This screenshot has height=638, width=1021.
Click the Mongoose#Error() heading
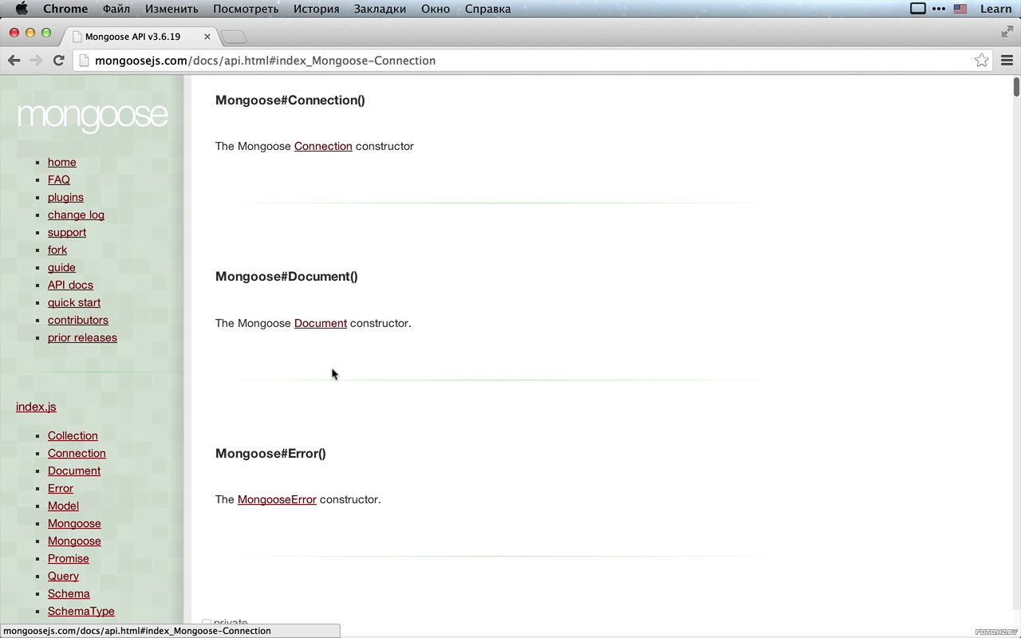(x=270, y=453)
